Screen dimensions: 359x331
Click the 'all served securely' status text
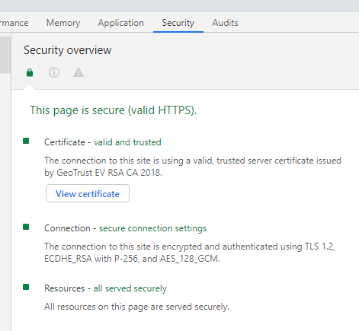tap(130, 288)
